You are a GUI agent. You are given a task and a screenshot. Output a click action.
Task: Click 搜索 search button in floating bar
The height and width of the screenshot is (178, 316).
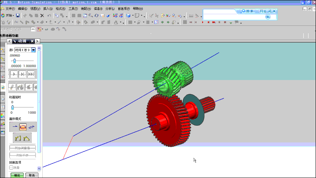pos(248,11)
